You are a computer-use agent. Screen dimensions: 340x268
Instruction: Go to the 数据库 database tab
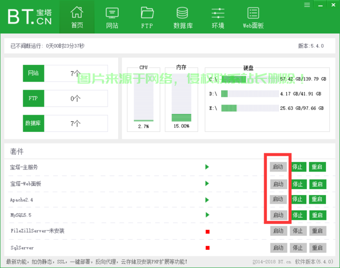tap(183, 17)
